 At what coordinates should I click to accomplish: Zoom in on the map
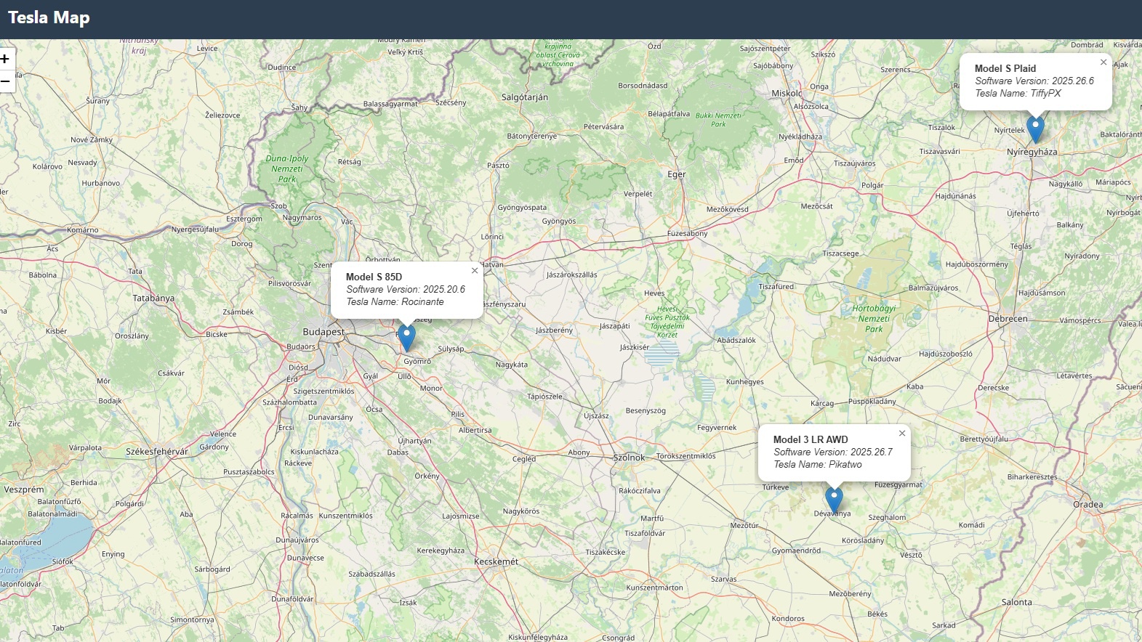click(5, 59)
